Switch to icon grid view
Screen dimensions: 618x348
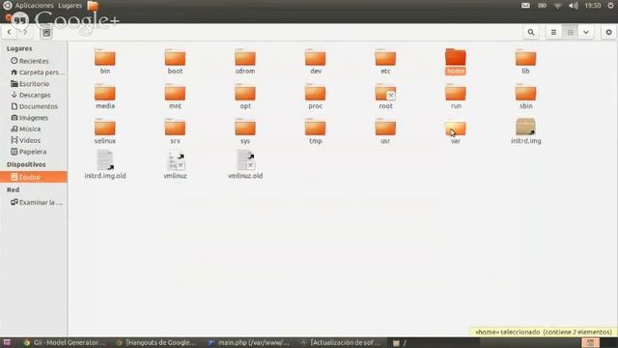pyautogui.click(x=570, y=32)
